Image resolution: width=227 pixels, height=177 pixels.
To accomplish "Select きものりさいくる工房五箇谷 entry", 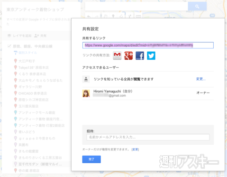I will 40,158.
